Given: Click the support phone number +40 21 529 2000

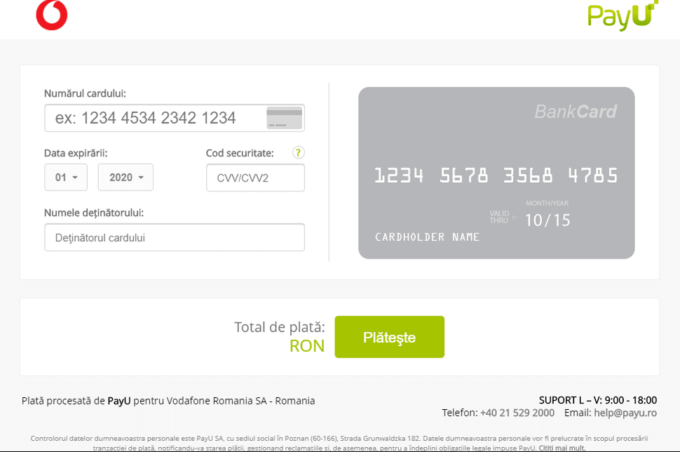Looking at the screenshot, I should point(517,413).
